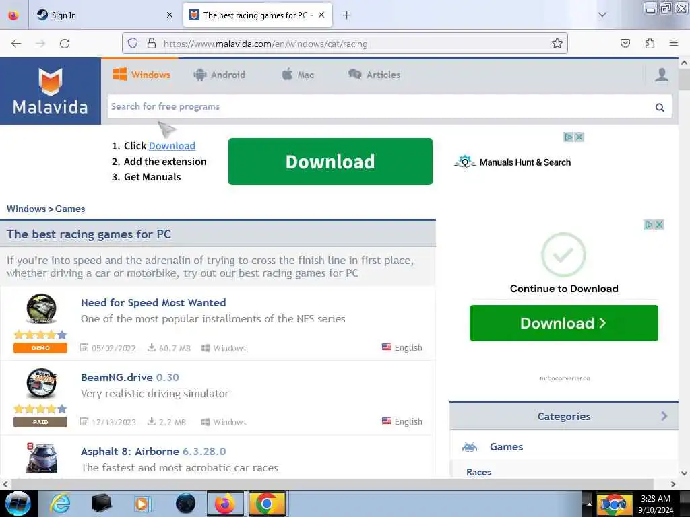Click the big green Download ad button
This screenshot has height=517, width=690.
330,162
